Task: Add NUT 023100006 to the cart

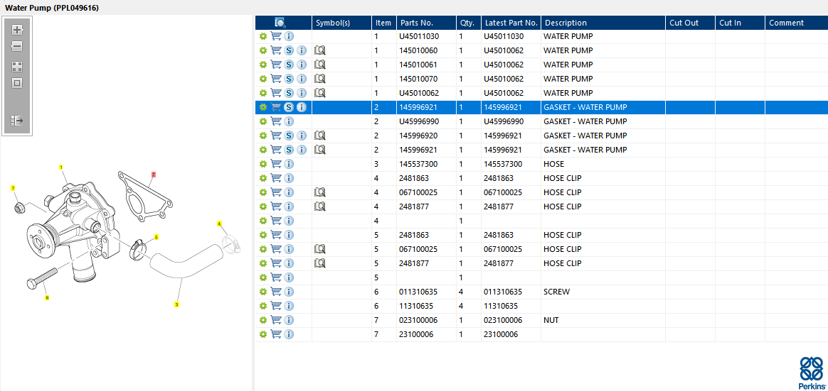Action: click(276, 320)
